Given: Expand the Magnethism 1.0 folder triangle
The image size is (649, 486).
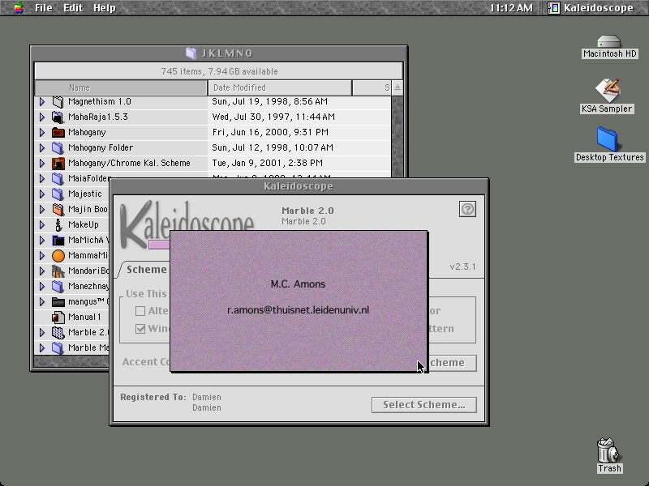Looking at the screenshot, I should tap(42, 102).
